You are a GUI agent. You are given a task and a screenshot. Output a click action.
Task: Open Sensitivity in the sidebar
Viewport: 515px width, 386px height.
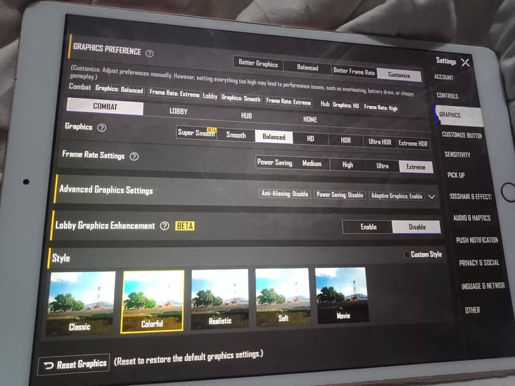[456, 155]
